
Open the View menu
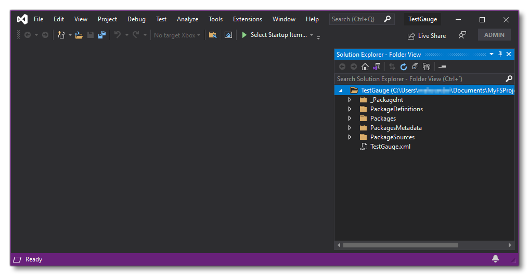coord(81,19)
